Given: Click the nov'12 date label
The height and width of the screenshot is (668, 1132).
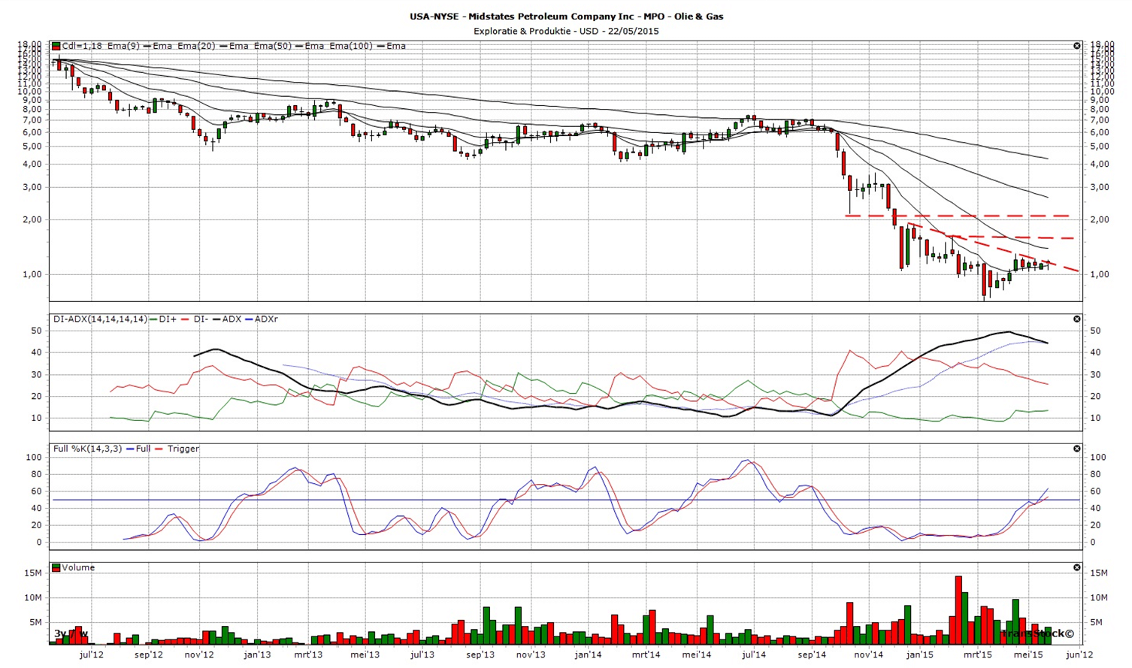Looking at the screenshot, I should [200, 654].
